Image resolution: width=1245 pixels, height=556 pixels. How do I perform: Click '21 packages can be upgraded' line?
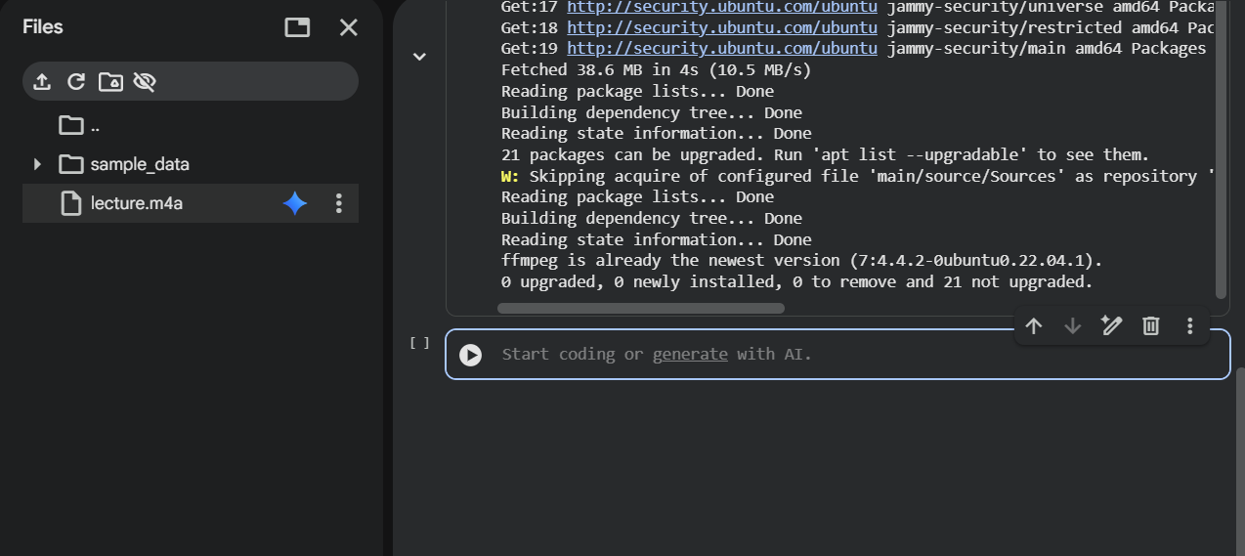click(825, 154)
